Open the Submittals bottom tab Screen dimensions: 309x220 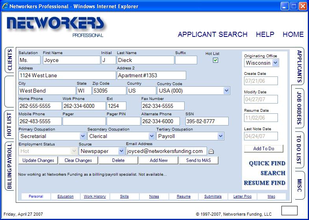click(213, 196)
